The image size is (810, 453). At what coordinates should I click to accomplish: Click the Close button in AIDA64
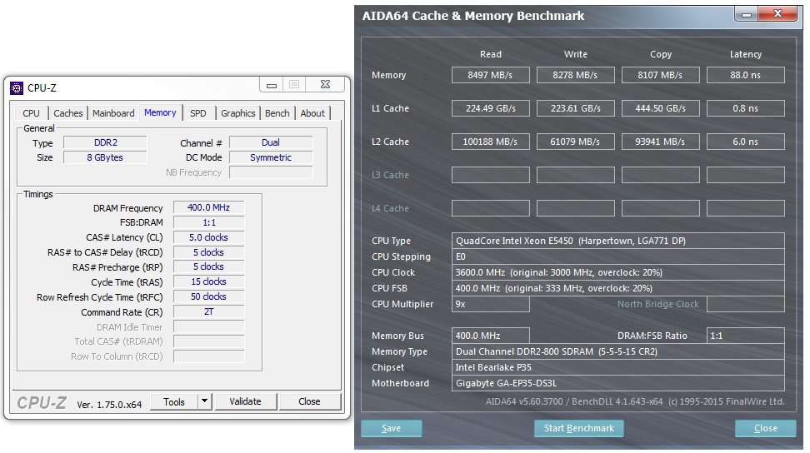point(765,428)
